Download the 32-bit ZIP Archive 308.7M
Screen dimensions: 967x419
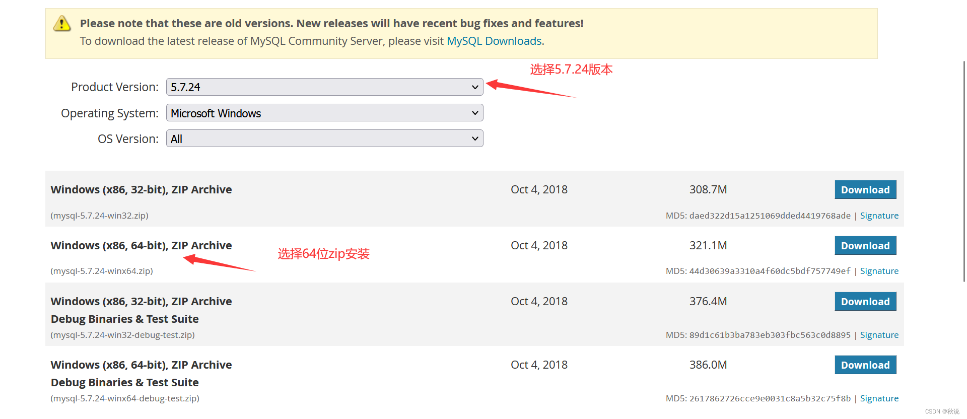tap(865, 190)
